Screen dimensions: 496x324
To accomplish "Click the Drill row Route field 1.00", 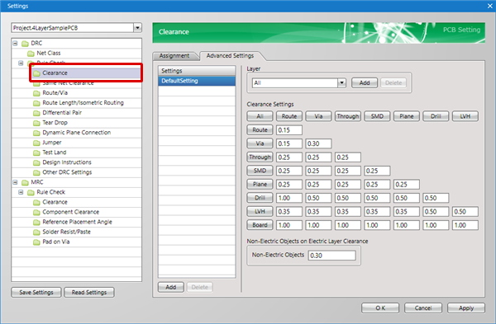I will 289,198.
